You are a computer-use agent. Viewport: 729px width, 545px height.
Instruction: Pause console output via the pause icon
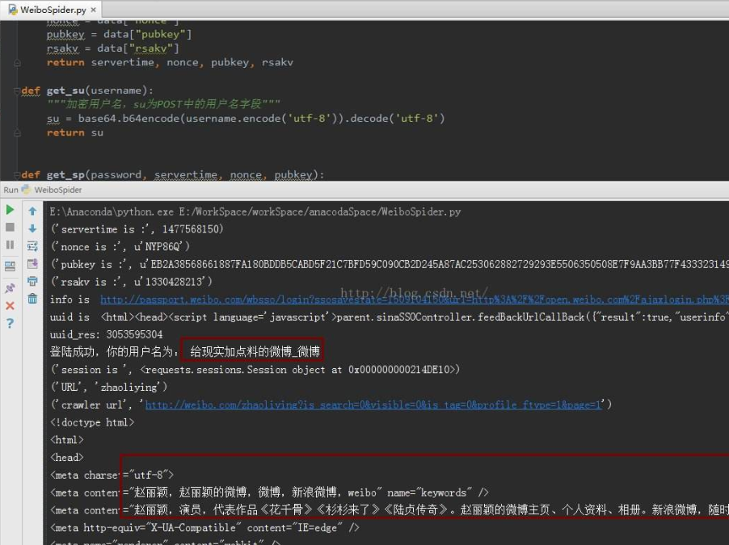point(9,245)
